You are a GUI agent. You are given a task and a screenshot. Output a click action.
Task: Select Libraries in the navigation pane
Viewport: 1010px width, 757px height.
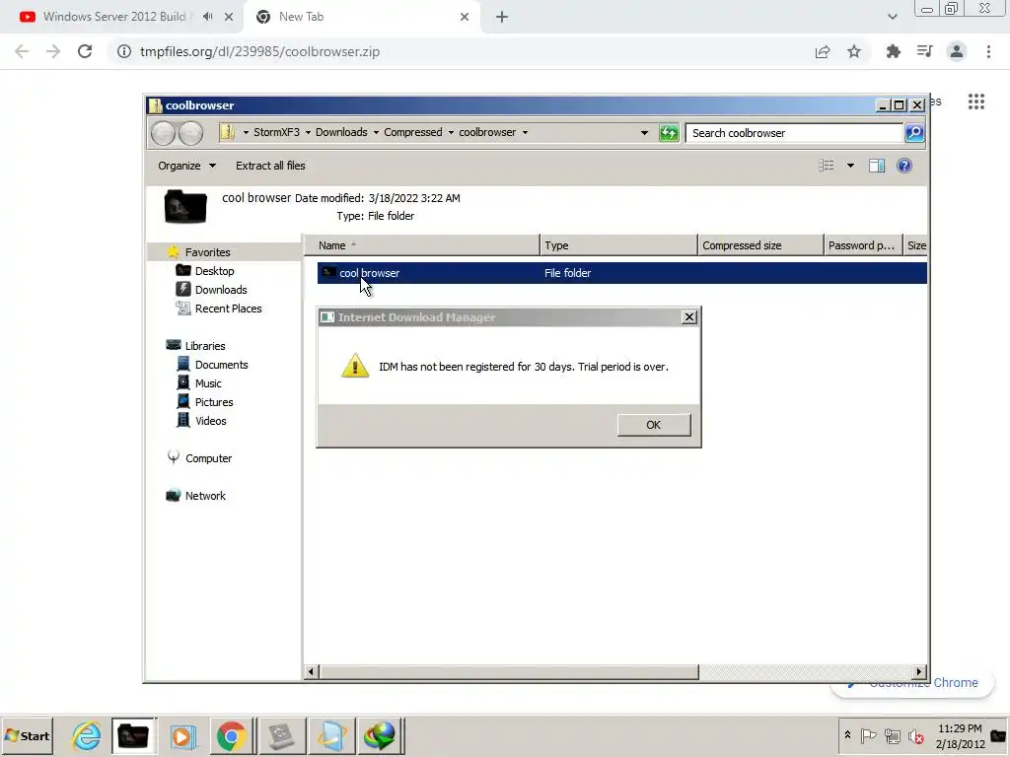[205, 346]
